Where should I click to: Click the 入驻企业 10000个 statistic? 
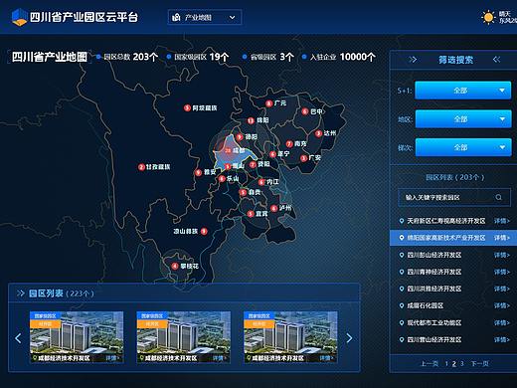[x=339, y=57]
